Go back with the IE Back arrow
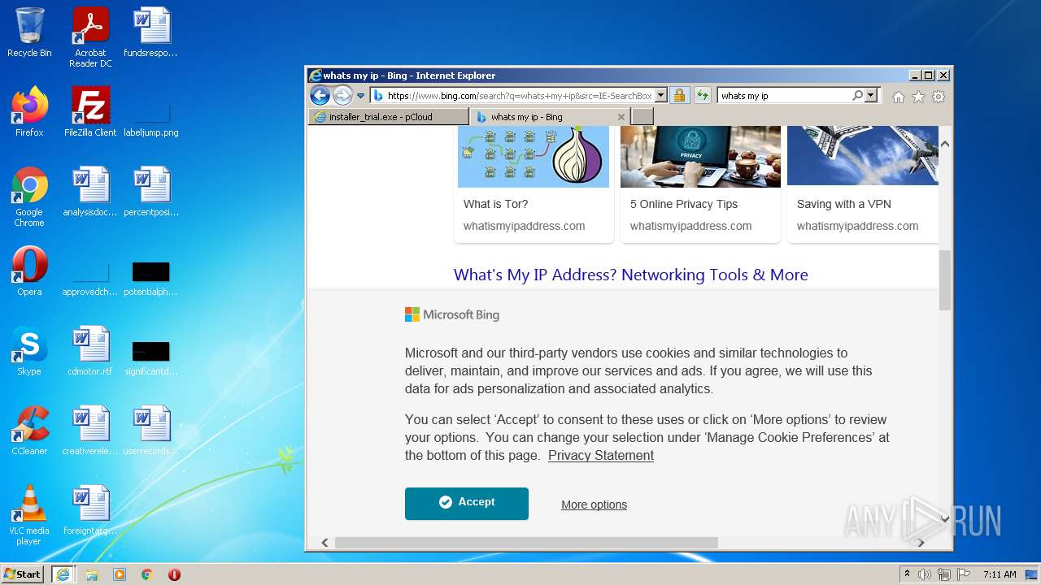This screenshot has height=585, width=1041. pos(320,96)
